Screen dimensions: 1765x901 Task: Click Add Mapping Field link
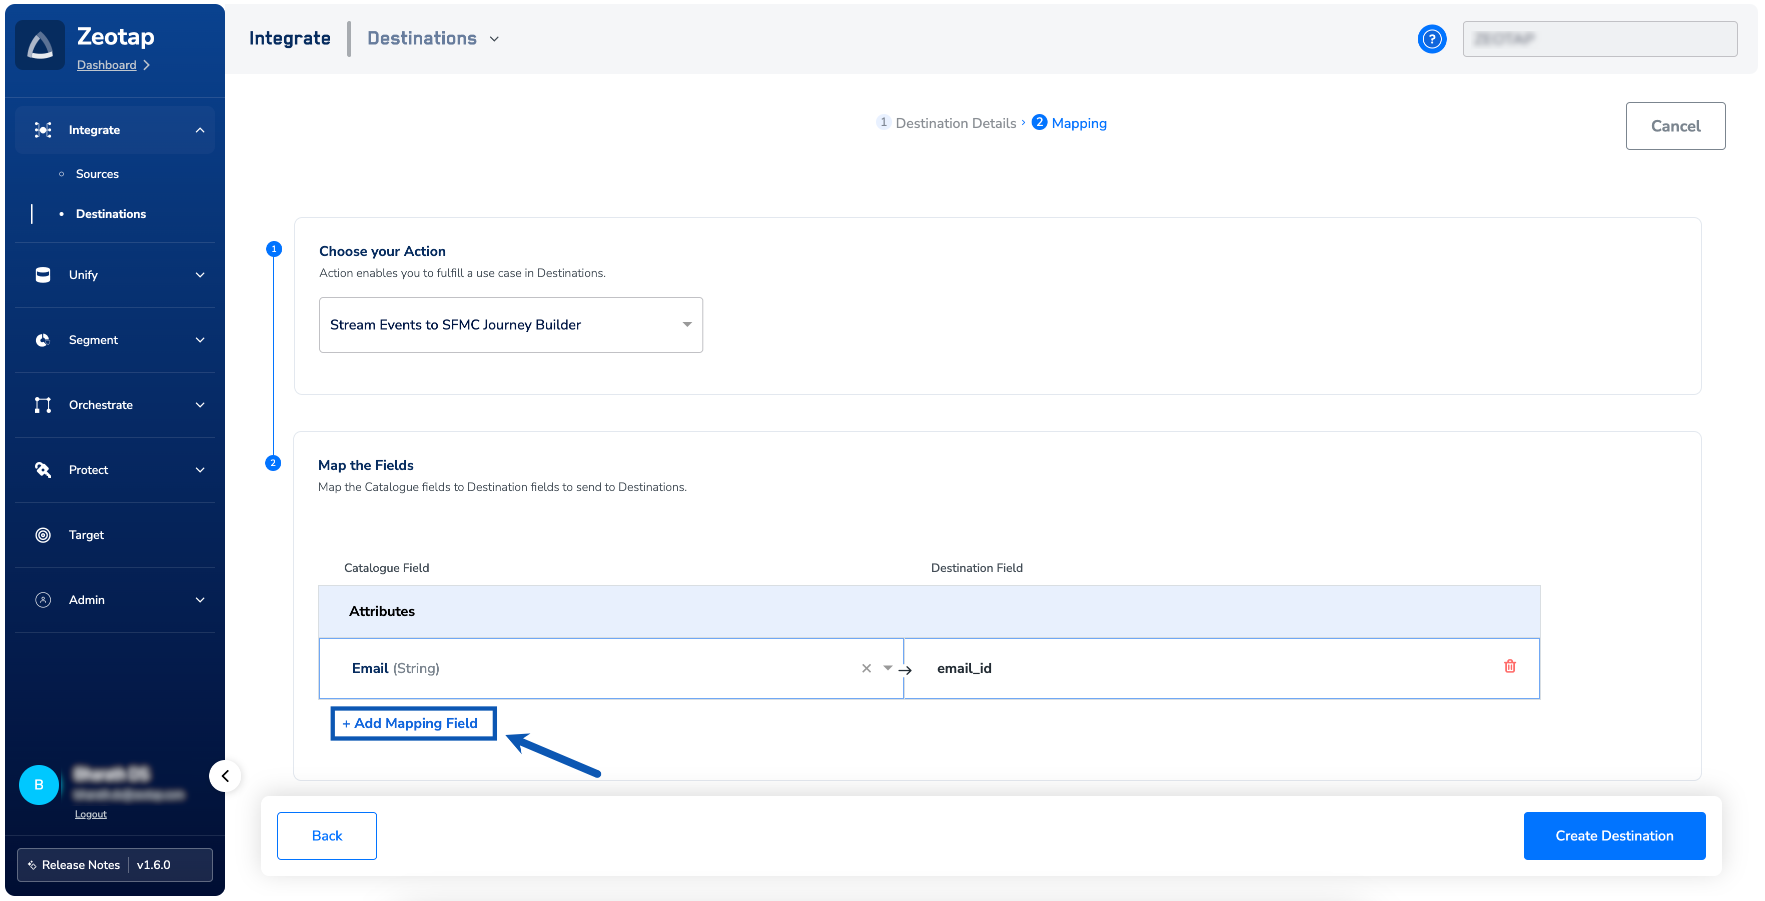(412, 723)
